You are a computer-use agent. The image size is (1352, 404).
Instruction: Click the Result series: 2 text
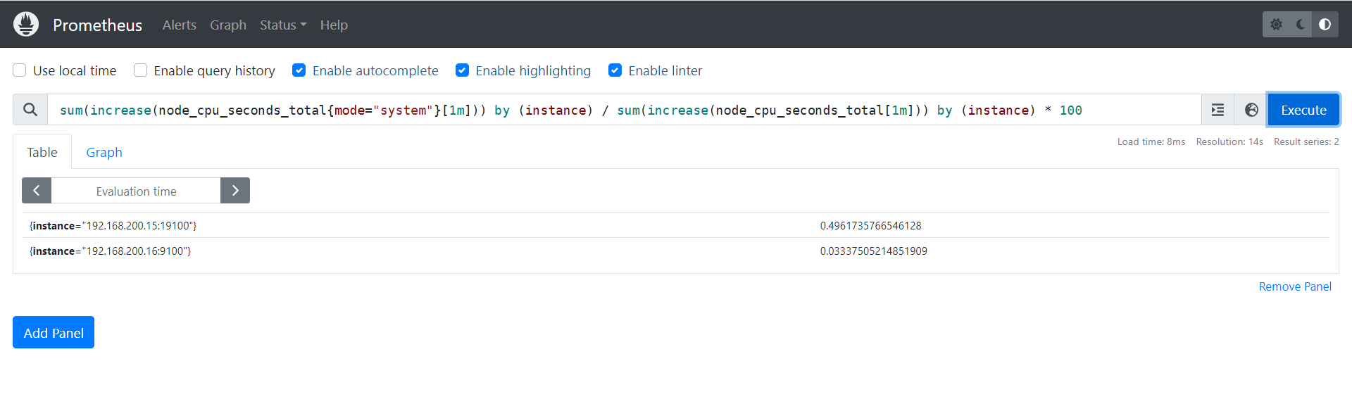[x=1306, y=141]
